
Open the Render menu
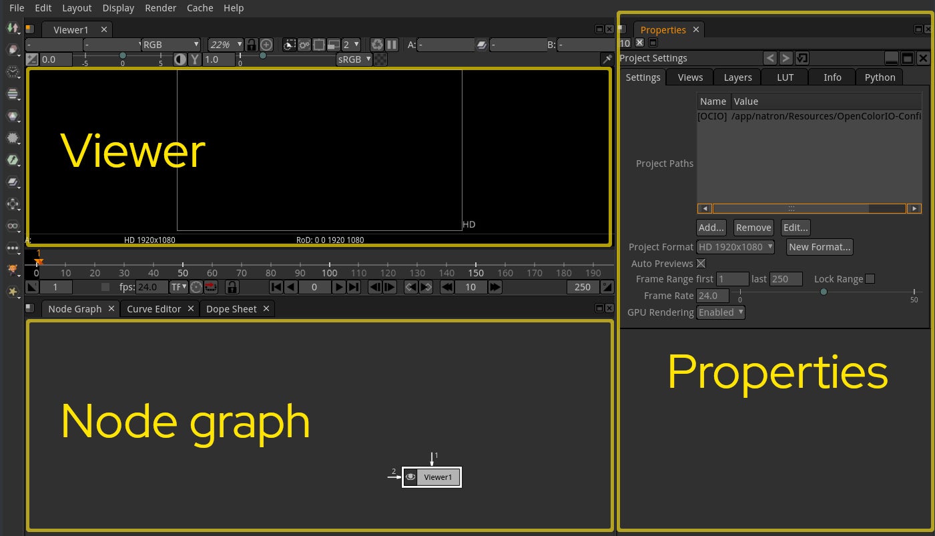pos(160,8)
